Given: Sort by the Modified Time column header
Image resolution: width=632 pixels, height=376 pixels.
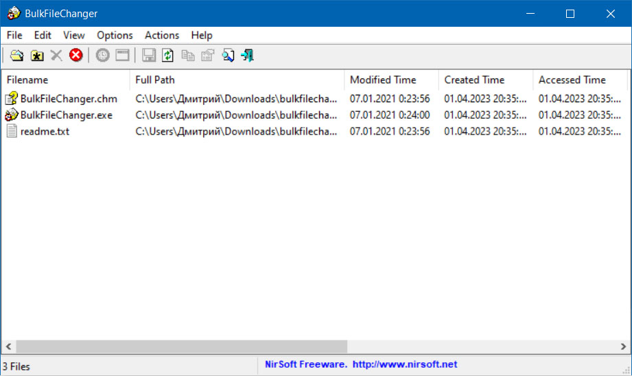Looking at the screenshot, I should (391, 80).
